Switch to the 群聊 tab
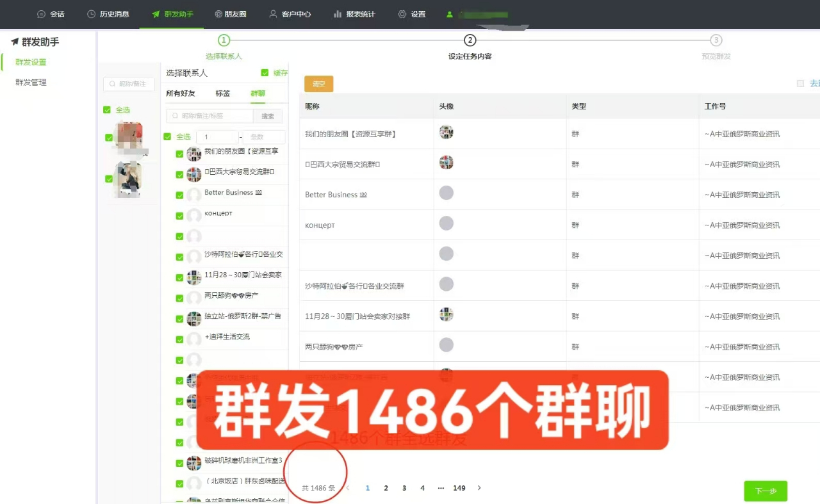Viewport: 820px width, 504px height. [258, 93]
